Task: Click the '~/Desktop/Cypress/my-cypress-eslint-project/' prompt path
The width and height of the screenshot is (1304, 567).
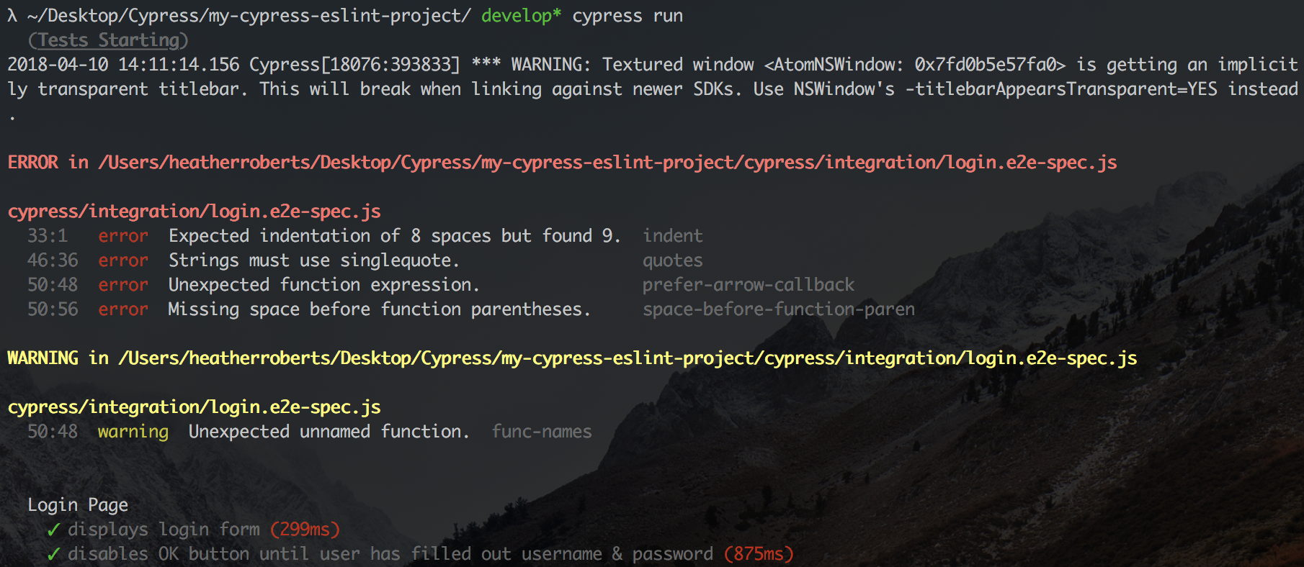Action: point(249,16)
